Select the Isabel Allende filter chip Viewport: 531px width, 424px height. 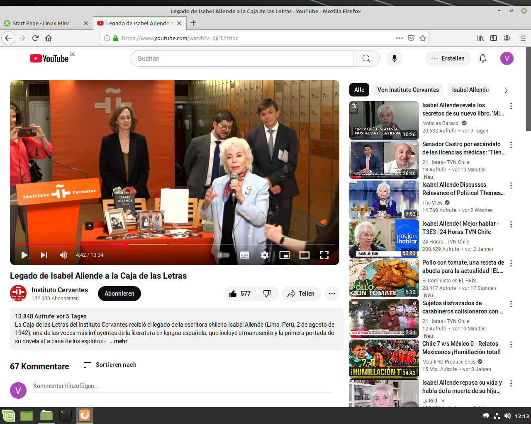click(470, 90)
